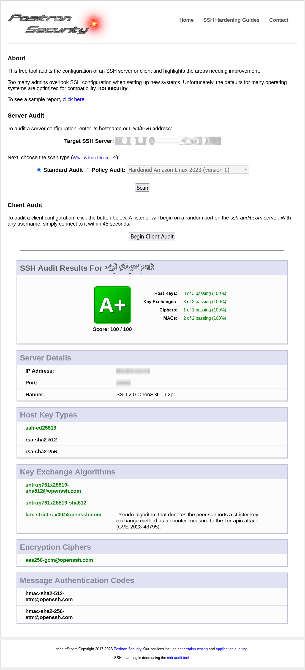The height and width of the screenshot is (670, 305).
Task: Open the application auditing link
Action: [x=232, y=649]
